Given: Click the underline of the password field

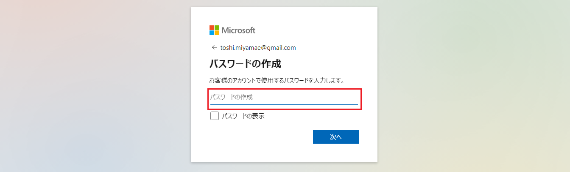Looking at the screenshot, I should tap(284, 104).
